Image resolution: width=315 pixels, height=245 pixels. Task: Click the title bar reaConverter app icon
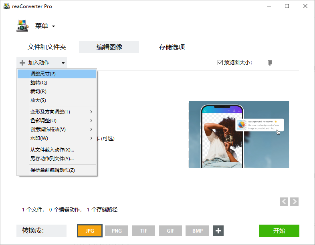point(7,6)
